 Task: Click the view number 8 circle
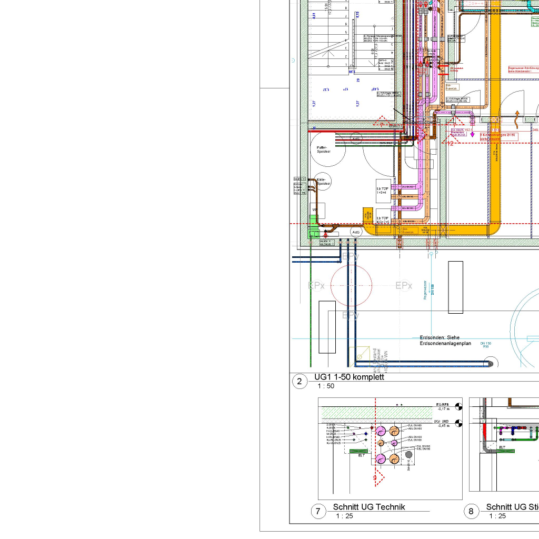(x=471, y=511)
